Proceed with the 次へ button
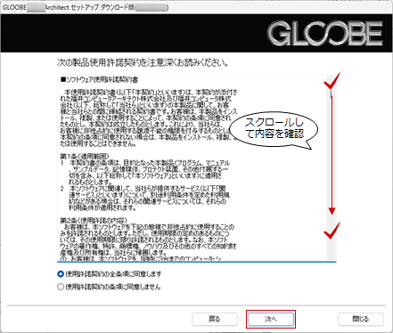Screen dimensions: 393x333 [271, 320]
